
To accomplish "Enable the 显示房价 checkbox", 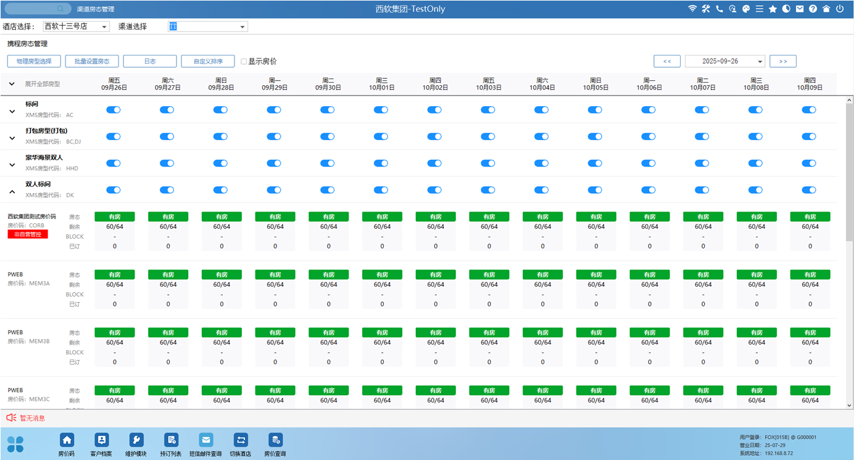I will pyautogui.click(x=244, y=62).
